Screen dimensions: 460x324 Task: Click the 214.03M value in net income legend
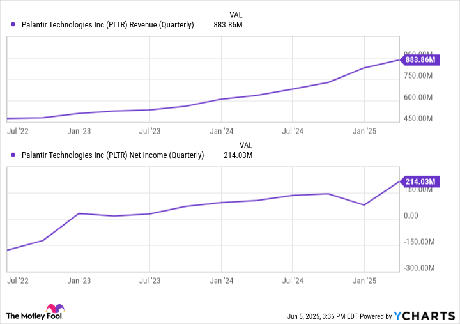pyautogui.click(x=238, y=155)
